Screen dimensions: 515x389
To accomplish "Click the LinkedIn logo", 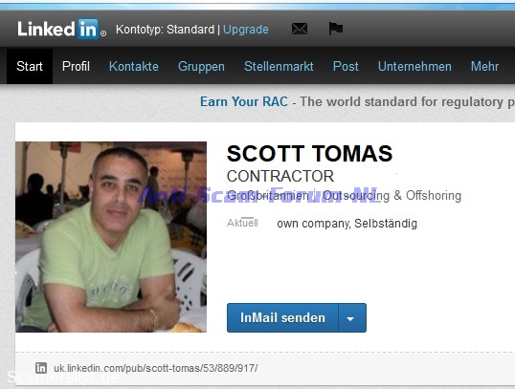I will 61,29.
